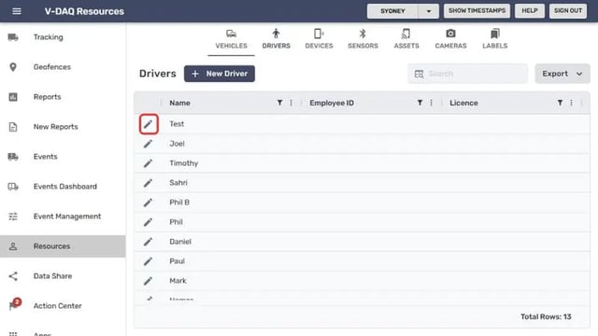Image resolution: width=598 pixels, height=336 pixels.
Task: Click the name Timothy in the table
Action: 183,163
